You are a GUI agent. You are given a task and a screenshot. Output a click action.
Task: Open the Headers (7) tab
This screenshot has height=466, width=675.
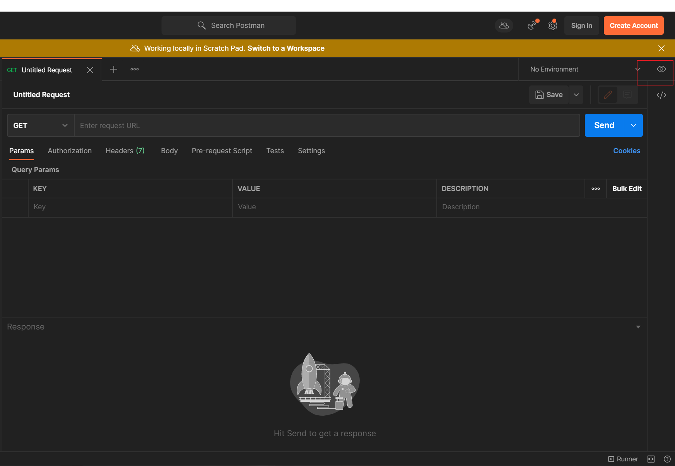tap(125, 151)
